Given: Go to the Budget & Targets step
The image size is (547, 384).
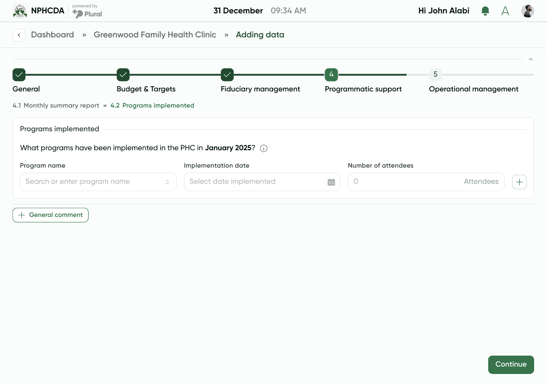Looking at the screenshot, I should click(x=123, y=75).
